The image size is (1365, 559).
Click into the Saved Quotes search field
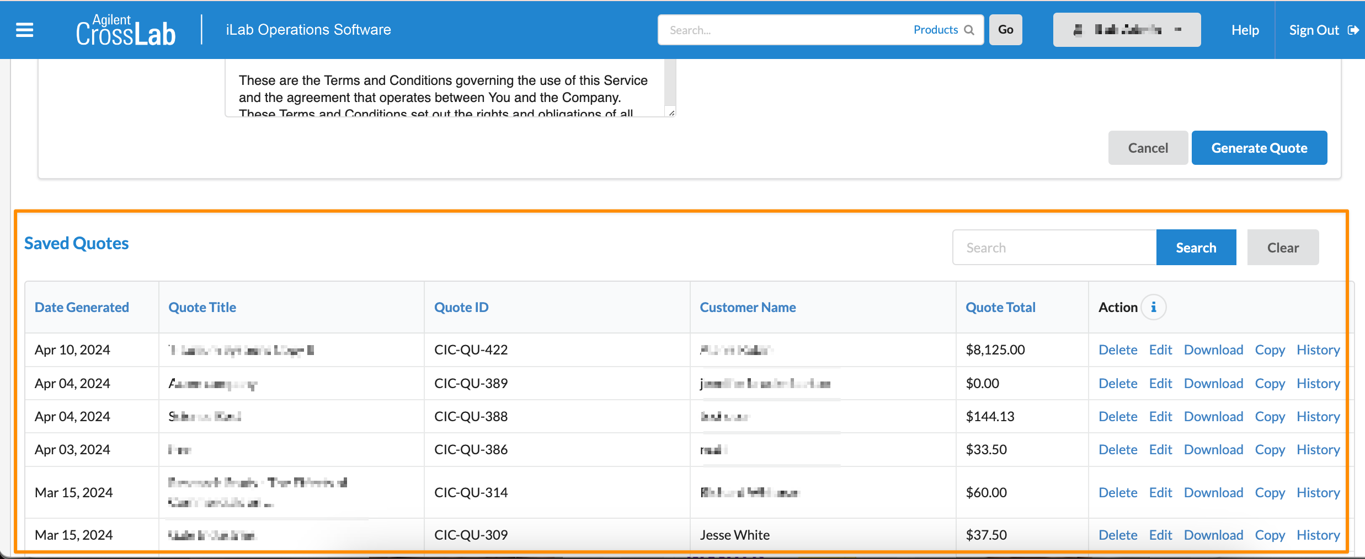1054,248
